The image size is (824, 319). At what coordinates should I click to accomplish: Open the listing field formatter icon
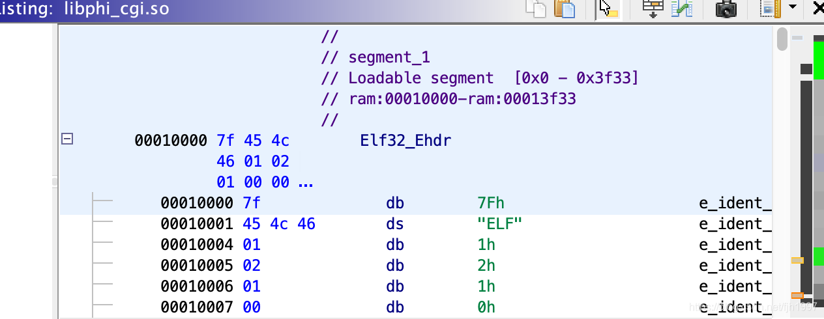coord(653,8)
